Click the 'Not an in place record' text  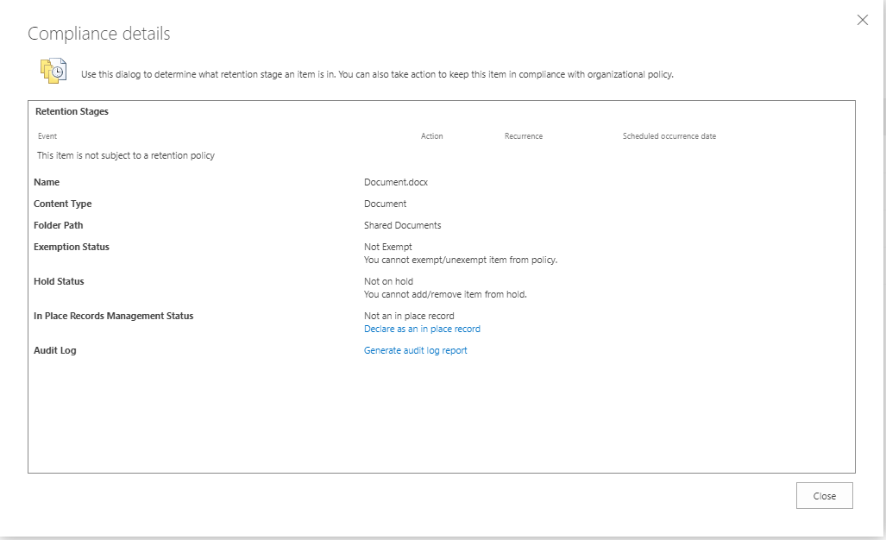click(409, 316)
